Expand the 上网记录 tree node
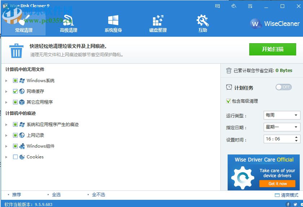Image resolution: width=303 pixels, height=207 pixels. (6, 135)
